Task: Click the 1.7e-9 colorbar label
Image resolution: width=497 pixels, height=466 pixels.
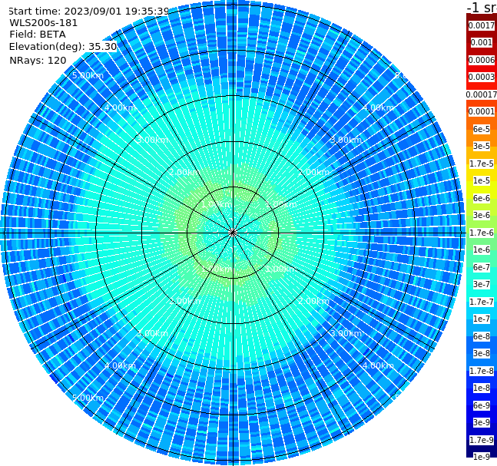Action: coord(482,440)
